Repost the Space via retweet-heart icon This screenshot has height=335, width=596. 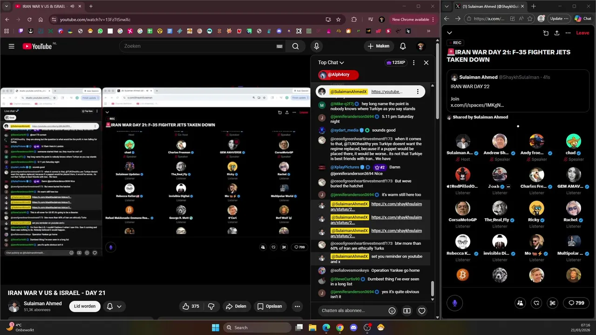(536, 303)
